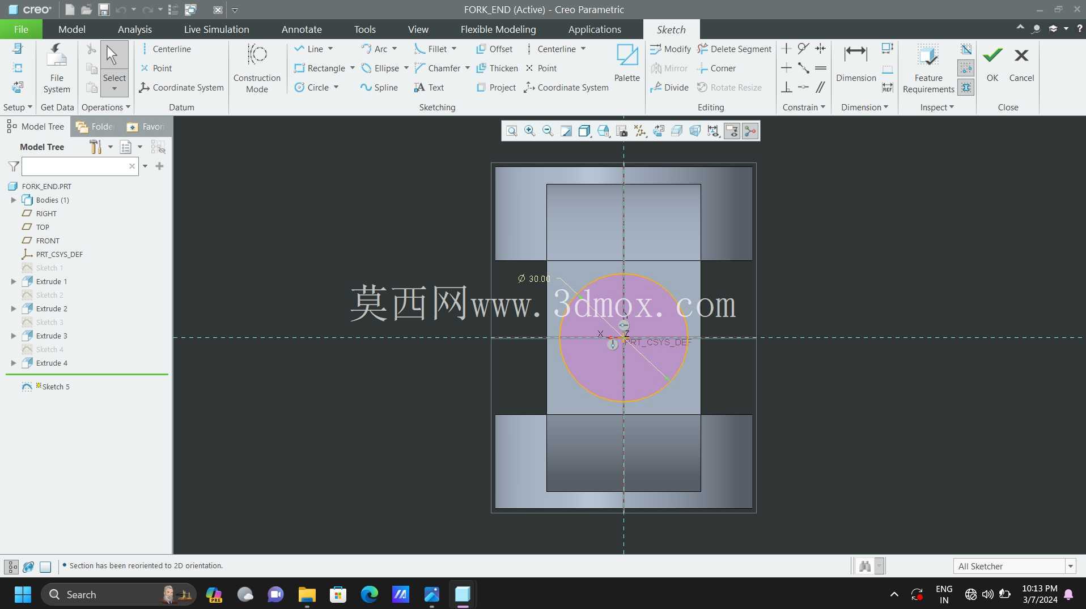Click the Reference dimension REF icon

[x=888, y=88]
